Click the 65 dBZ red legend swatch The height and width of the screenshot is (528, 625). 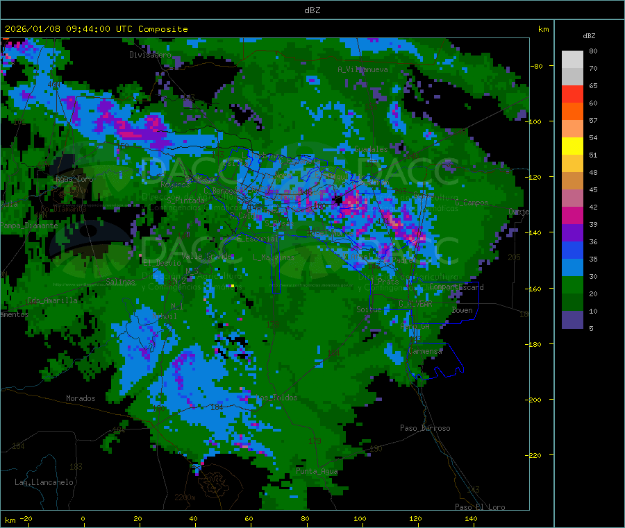tap(572, 94)
